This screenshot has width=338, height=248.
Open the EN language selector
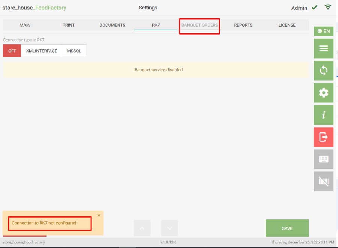click(323, 31)
